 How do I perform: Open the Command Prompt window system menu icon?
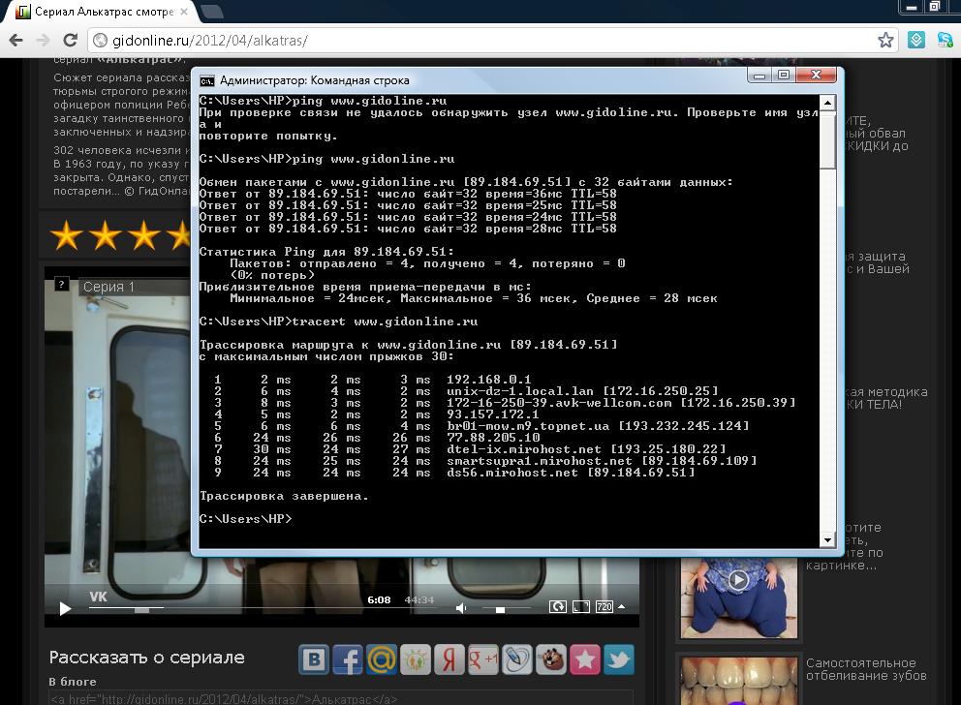pos(207,80)
